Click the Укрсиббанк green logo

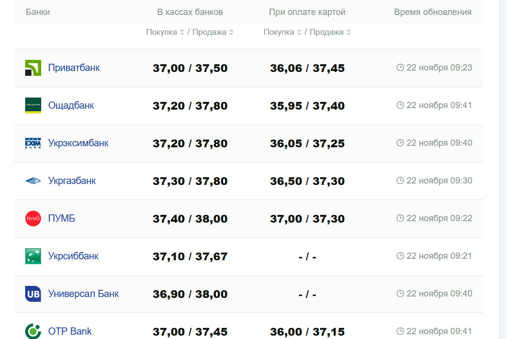[x=33, y=256]
